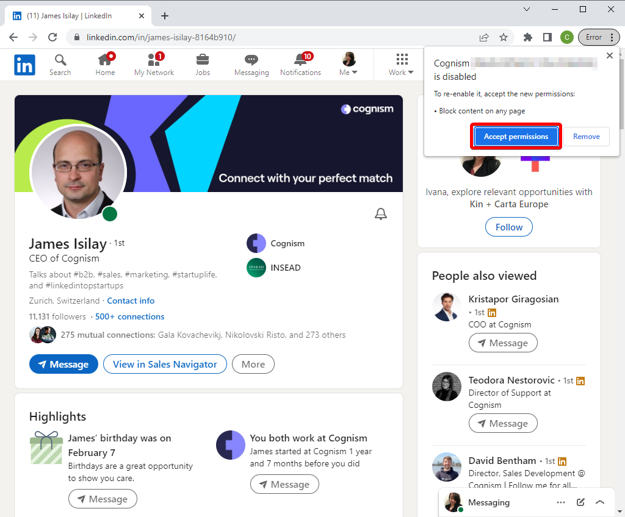The height and width of the screenshot is (517, 625).
Task: Open the More actions button
Action: pyautogui.click(x=253, y=365)
